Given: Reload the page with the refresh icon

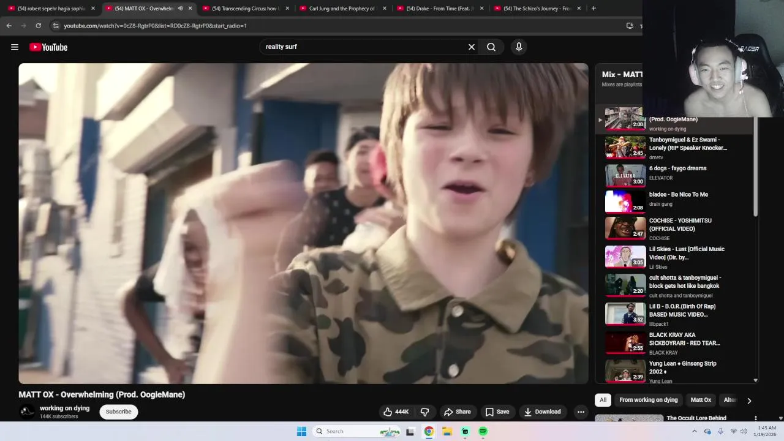Looking at the screenshot, I should (38, 26).
